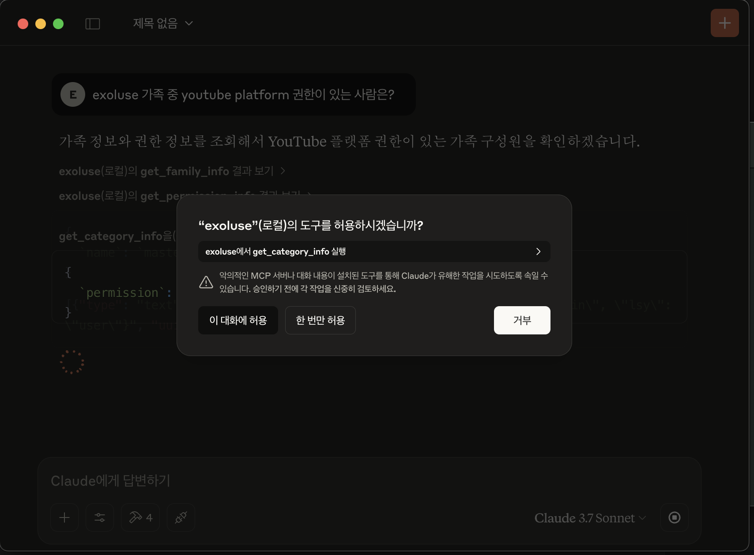
Task: Allow once with 한 번만 허용
Action: (x=320, y=320)
